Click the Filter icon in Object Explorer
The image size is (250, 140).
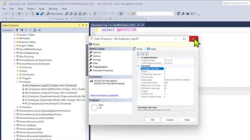[x=30, y=30]
